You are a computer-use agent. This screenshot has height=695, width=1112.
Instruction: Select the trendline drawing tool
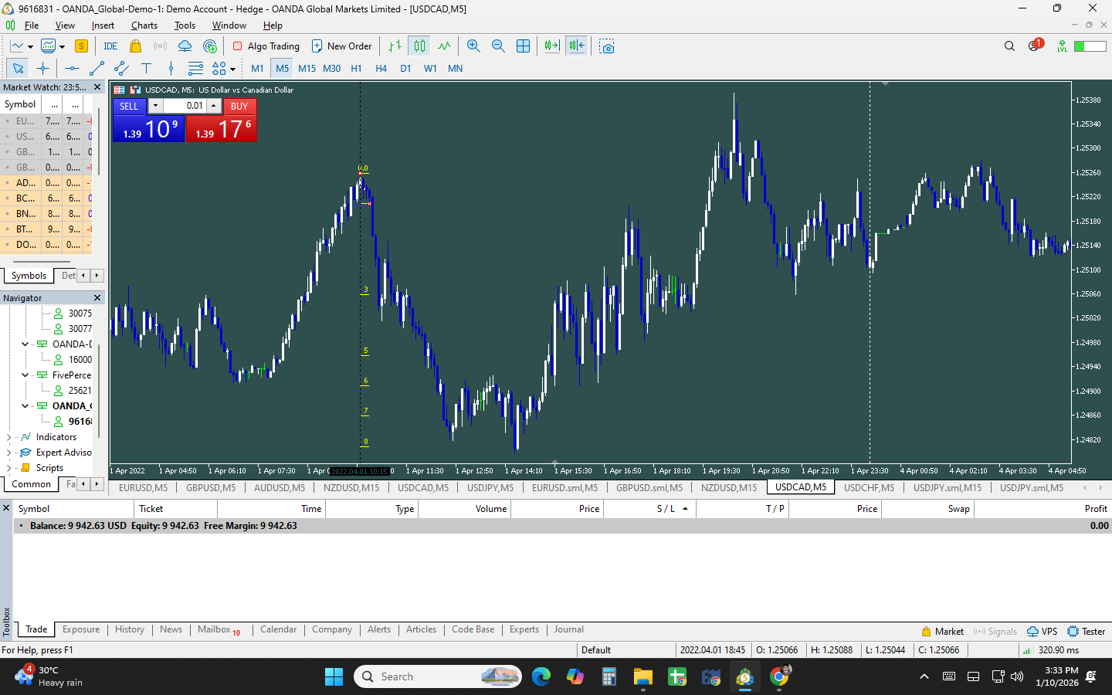point(97,69)
